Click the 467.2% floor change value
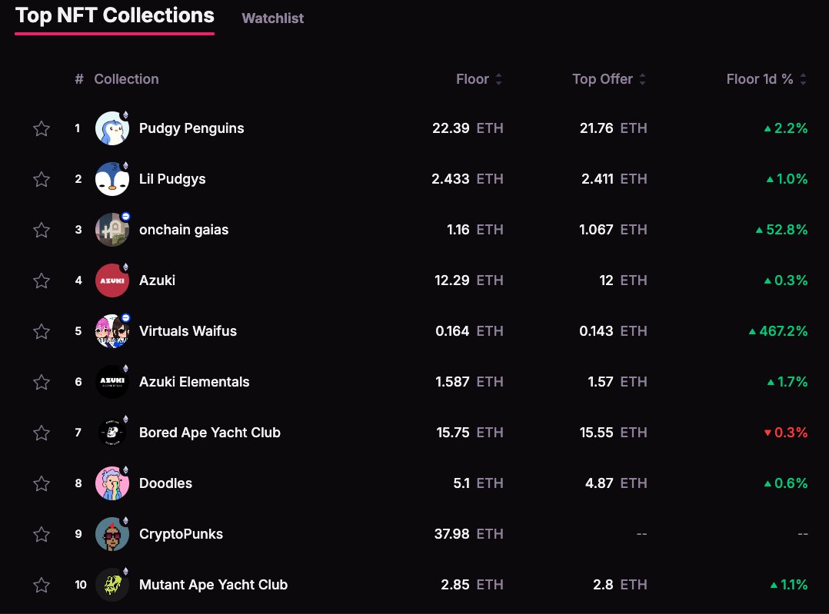Image resolution: width=829 pixels, height=614 pixels. tap(778, 331)
